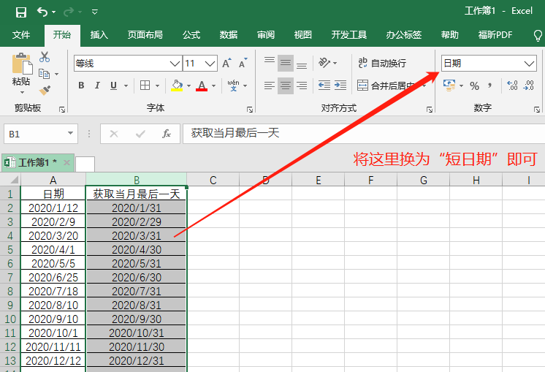The width and height of the screenshot is (545, 372).
Task: Set middle vertical alignment
Action: [x=286, y=63]
